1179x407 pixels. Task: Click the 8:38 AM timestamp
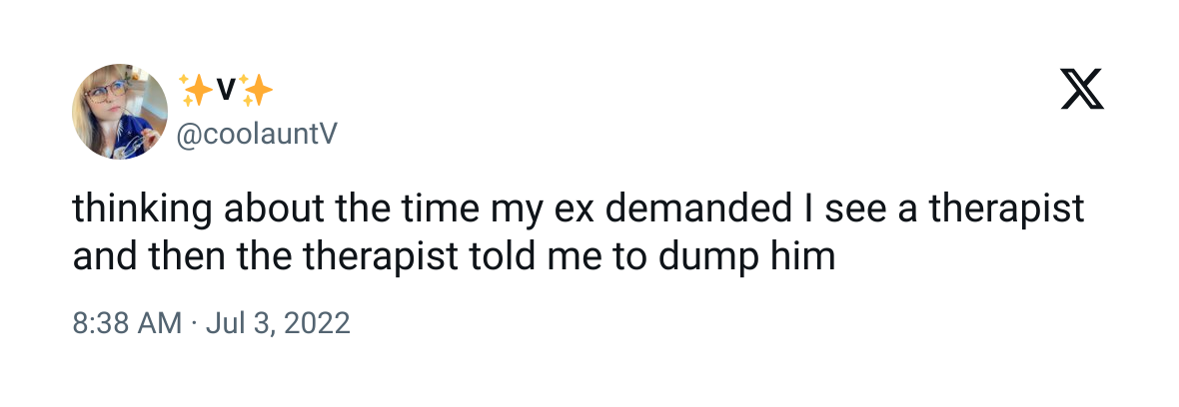tap(127, 323)
